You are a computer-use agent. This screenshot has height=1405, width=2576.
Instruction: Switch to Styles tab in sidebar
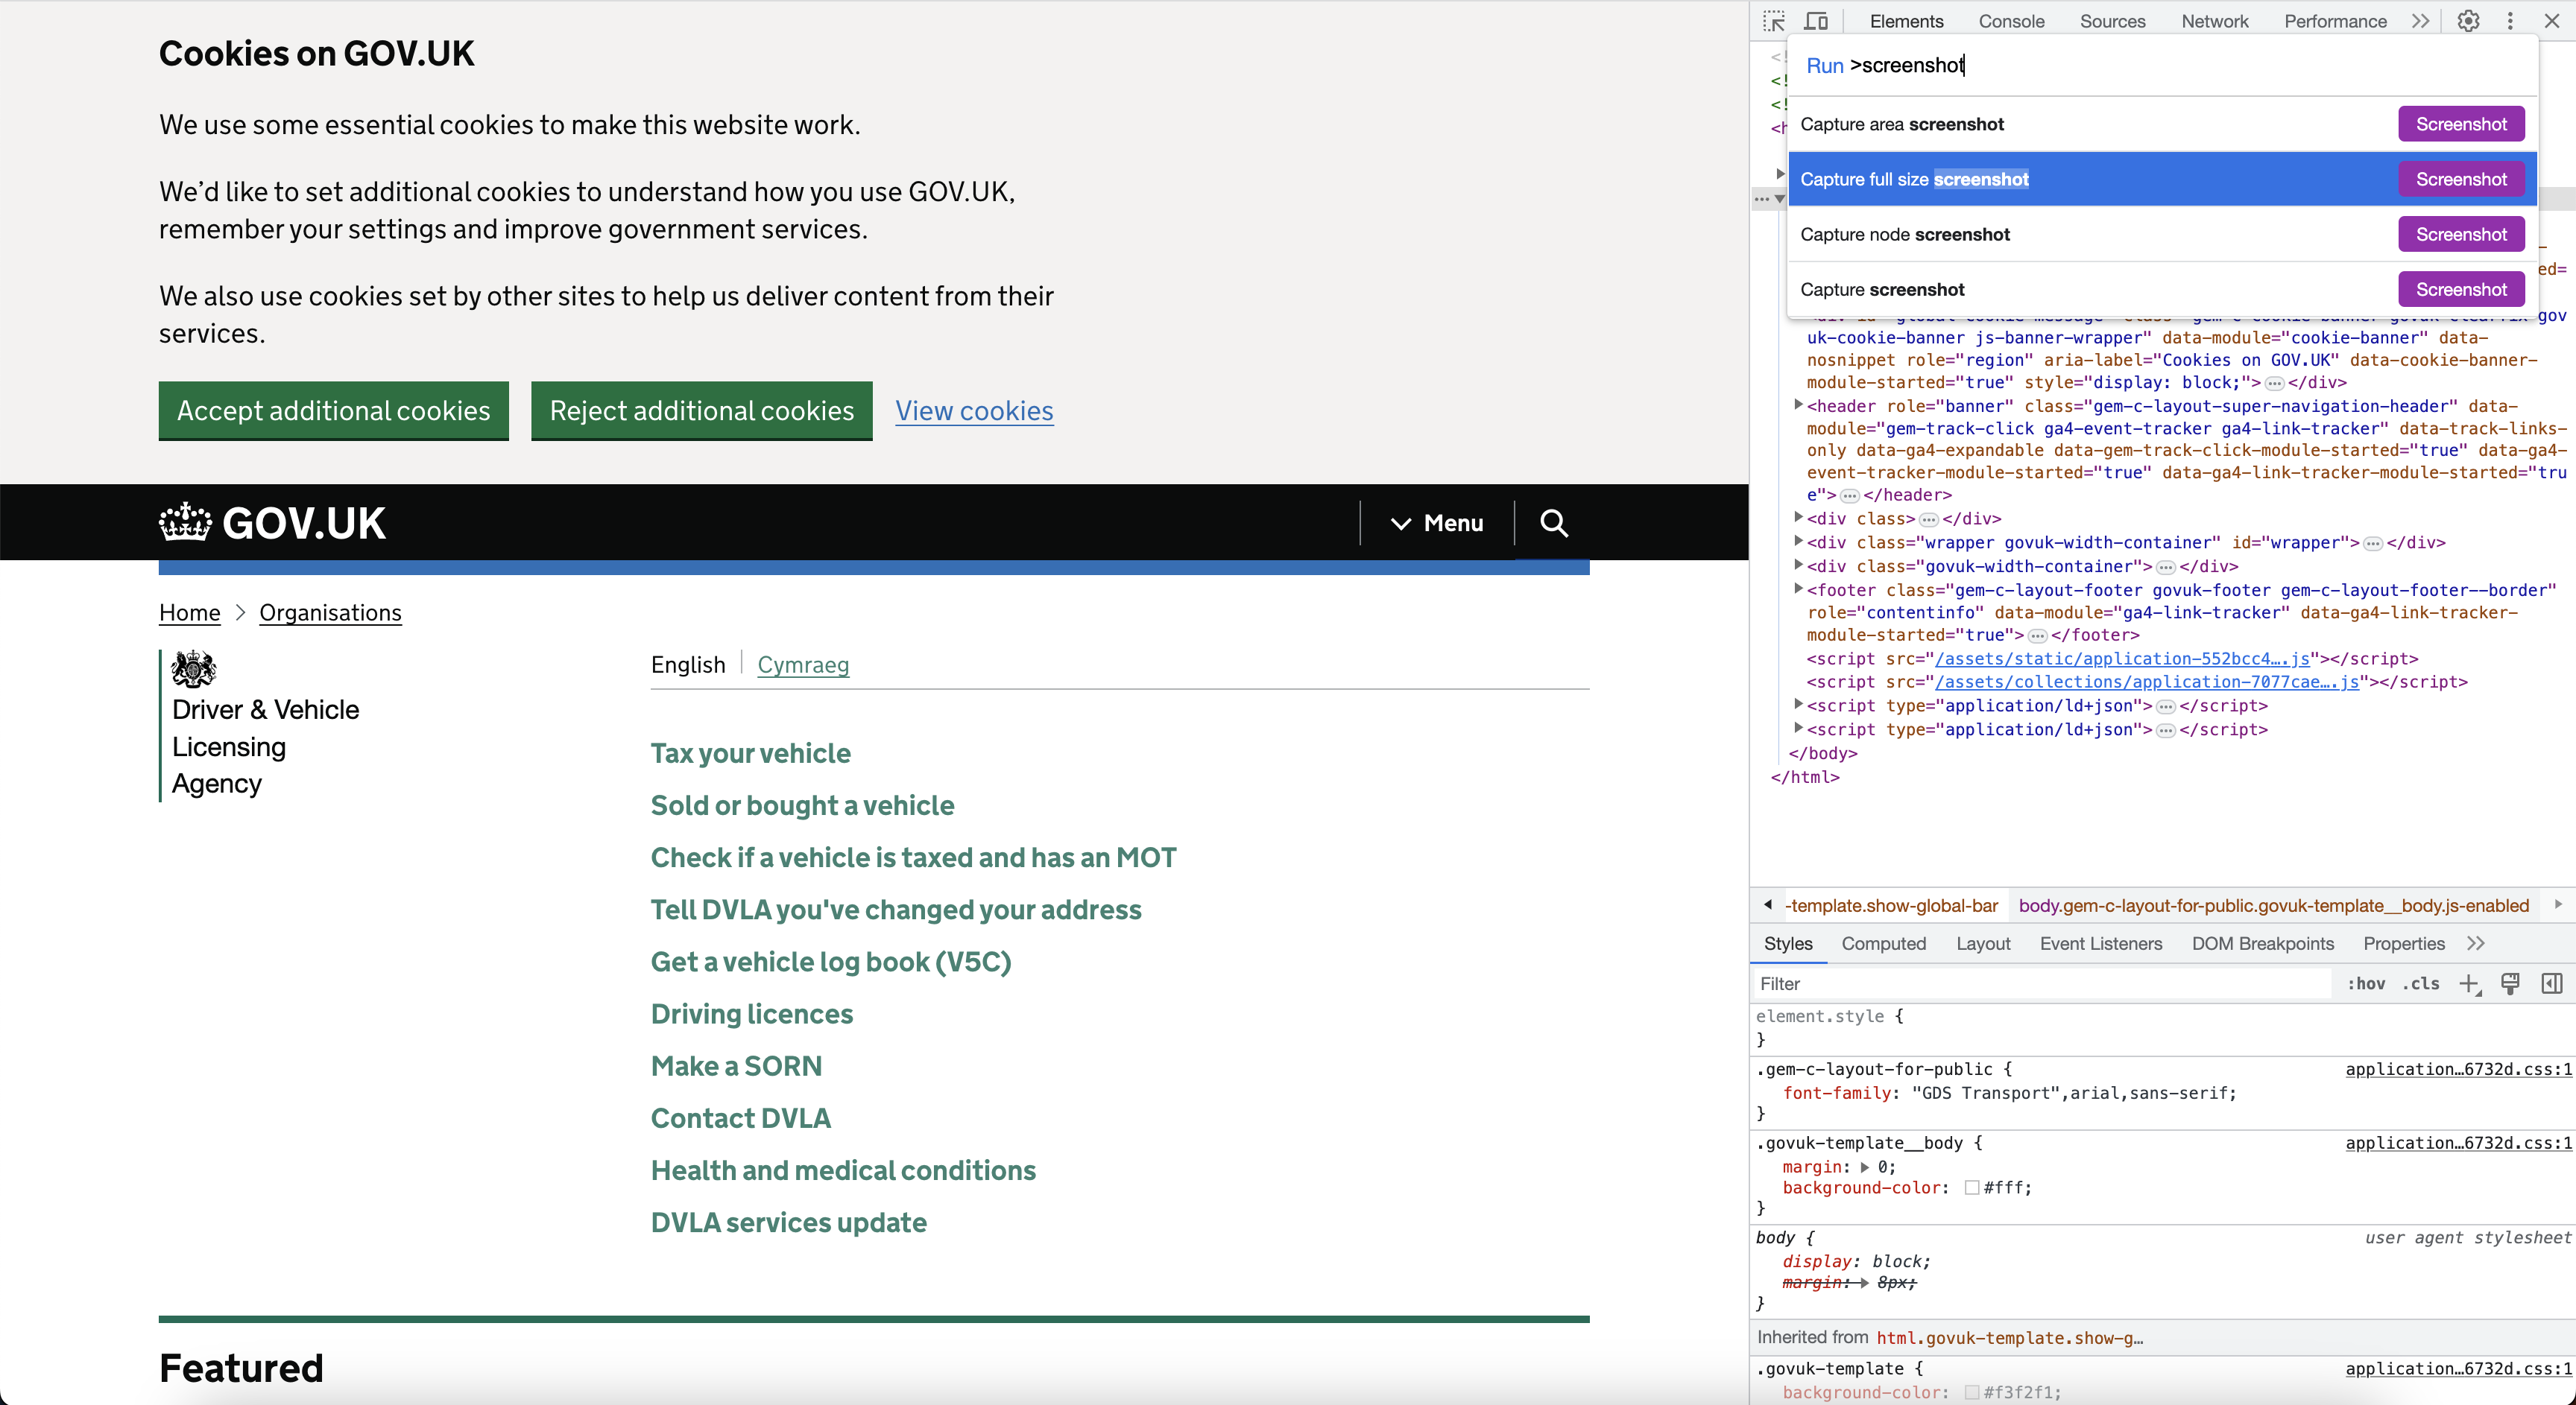tap(1788, 943)
